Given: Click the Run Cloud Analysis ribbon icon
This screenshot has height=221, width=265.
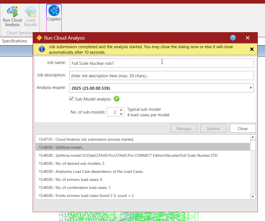Looking at the screenshot, I should click(x=12, y=12).
